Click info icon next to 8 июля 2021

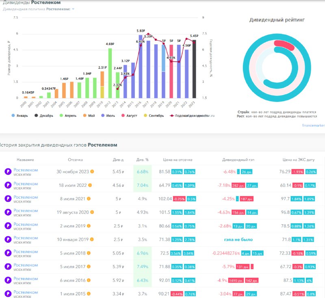coord(89,199)
